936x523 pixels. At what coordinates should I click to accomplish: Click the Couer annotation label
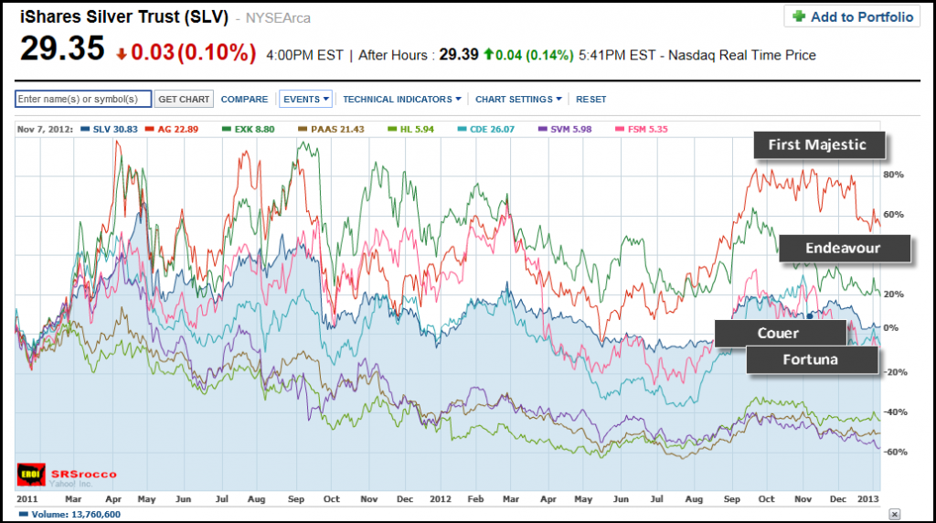pos(780,333)
